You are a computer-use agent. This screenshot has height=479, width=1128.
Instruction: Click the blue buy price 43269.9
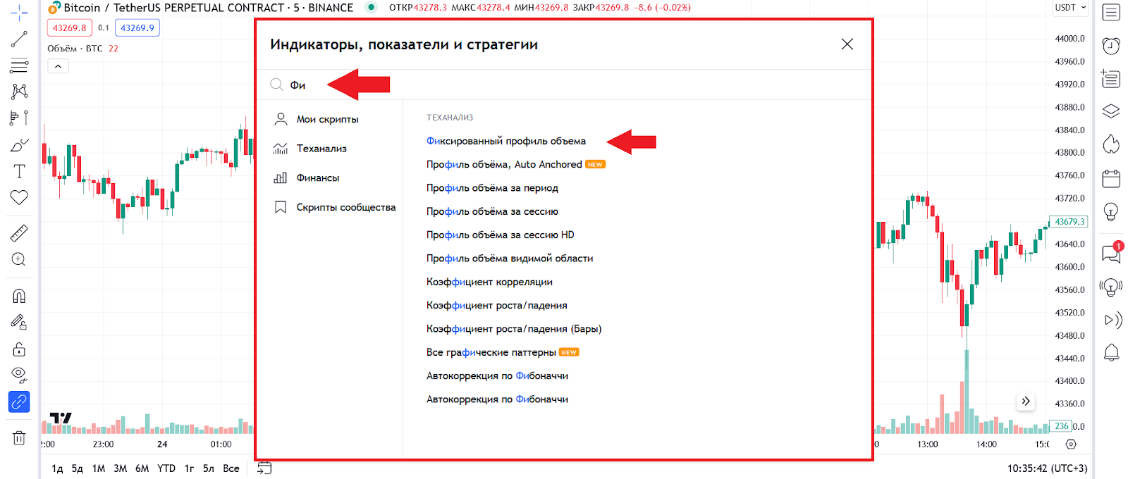pos(137,28)
